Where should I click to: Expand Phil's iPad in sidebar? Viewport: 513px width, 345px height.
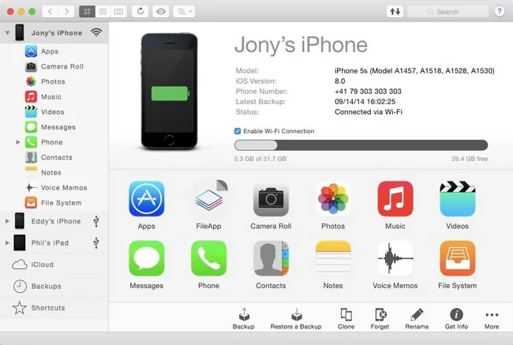pyautogui.click(x=7, y=243)
